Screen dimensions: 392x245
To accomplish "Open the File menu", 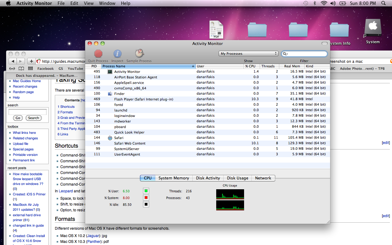I will (x=61, y=3).
